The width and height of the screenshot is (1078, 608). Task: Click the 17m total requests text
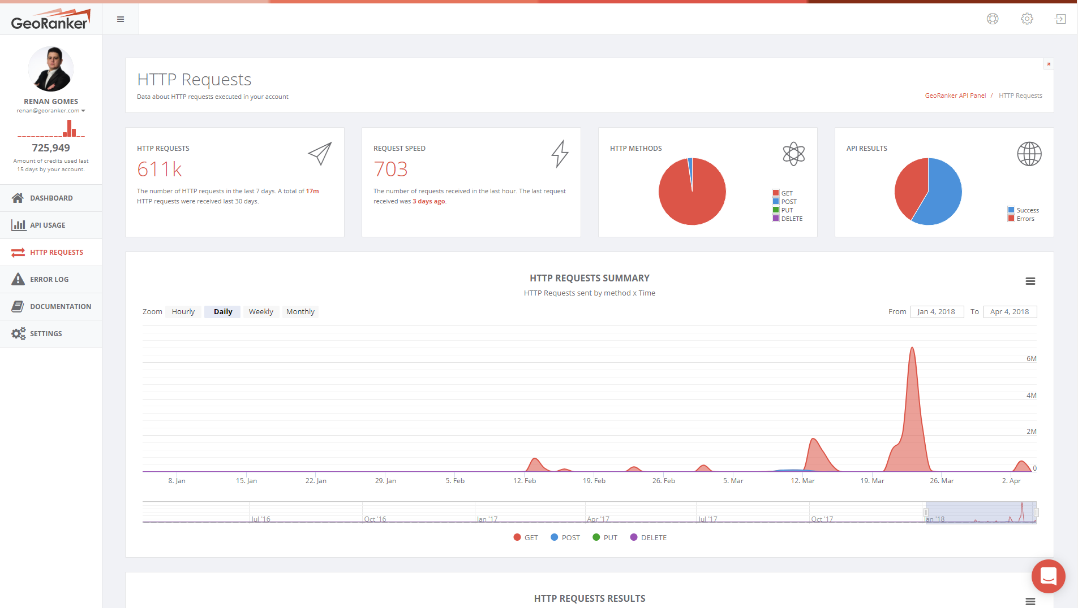coord(312,191)
